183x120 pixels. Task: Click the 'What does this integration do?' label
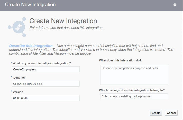point(120,61)
